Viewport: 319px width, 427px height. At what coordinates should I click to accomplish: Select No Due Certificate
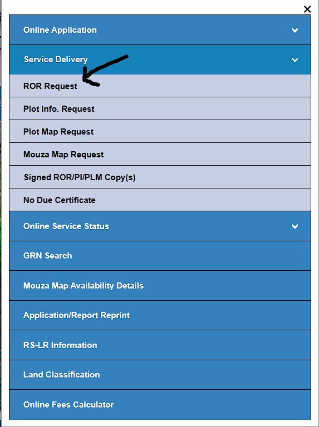[x=160, y=200]
